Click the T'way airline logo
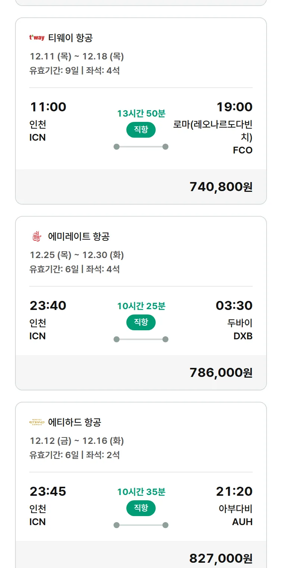Screen dimensions: 282x568 (37, 38)
